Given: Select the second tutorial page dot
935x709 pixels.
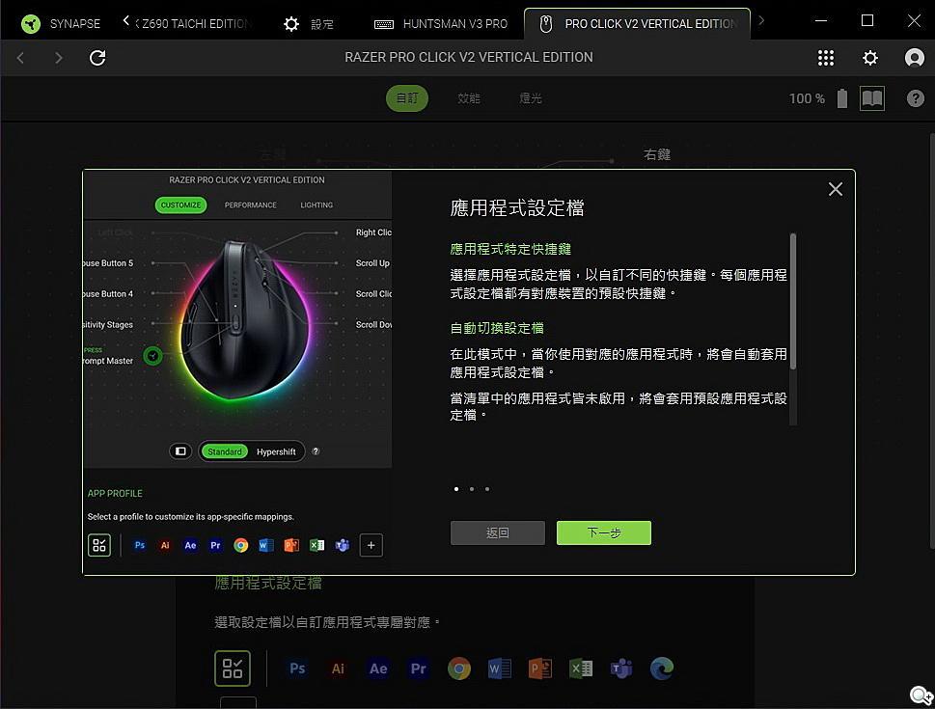Looking at the screenshot, I should coord(471,489).
